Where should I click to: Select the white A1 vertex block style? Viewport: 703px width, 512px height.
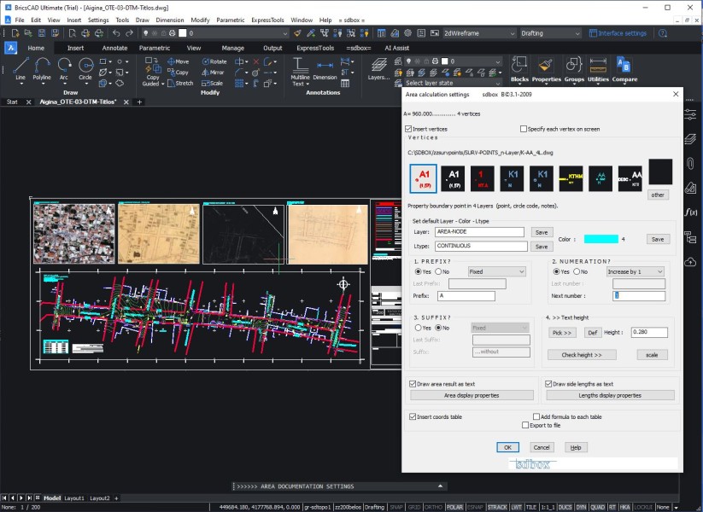coord(453,178)
